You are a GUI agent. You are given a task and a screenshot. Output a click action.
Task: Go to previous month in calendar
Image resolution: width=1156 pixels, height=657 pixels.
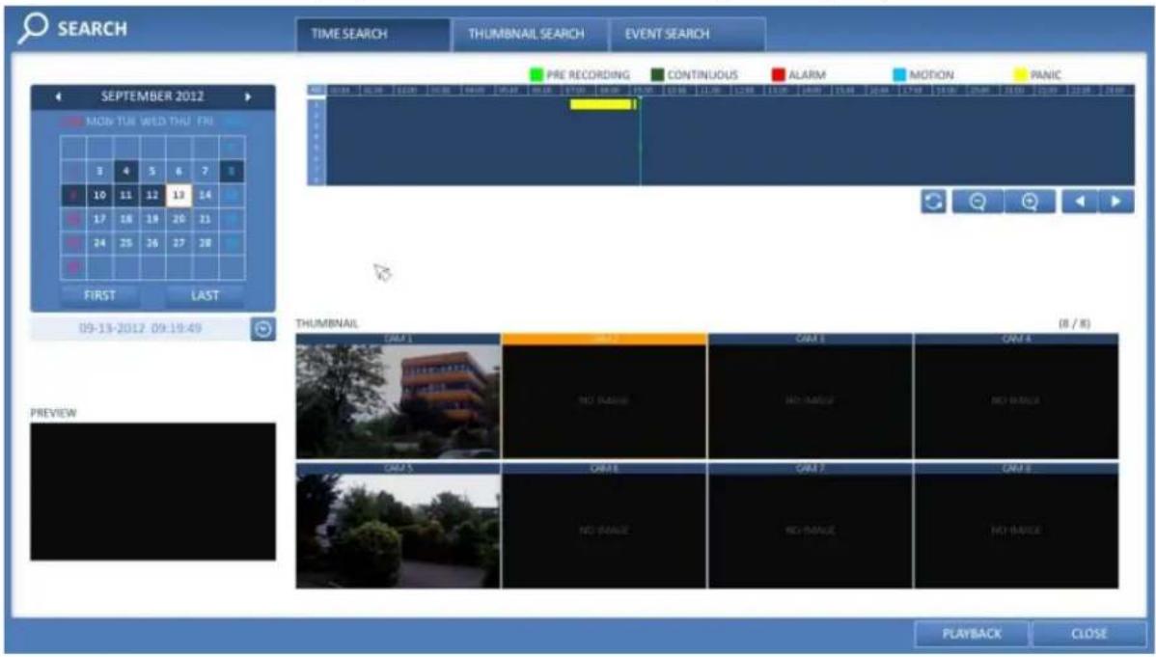(x=58, y=96)
